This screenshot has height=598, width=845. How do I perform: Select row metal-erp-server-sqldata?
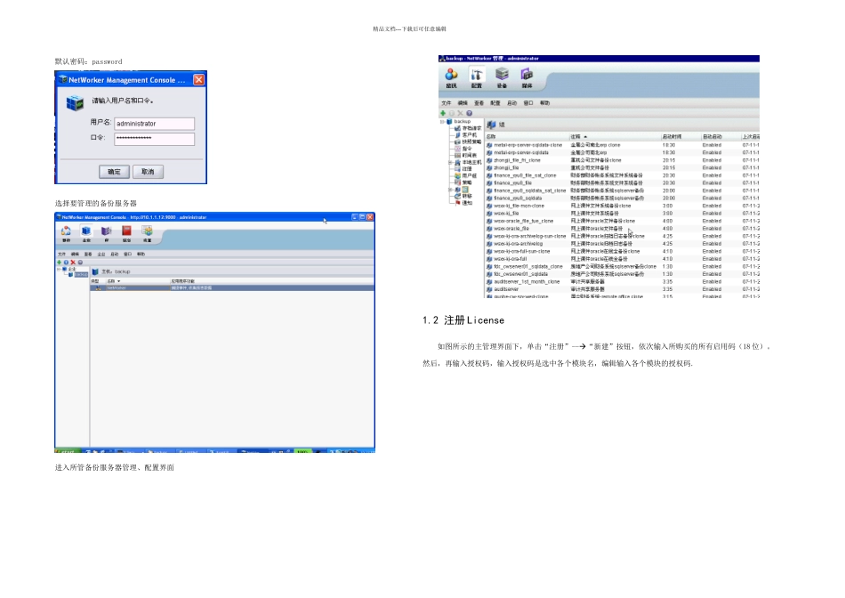pos(623,152)
